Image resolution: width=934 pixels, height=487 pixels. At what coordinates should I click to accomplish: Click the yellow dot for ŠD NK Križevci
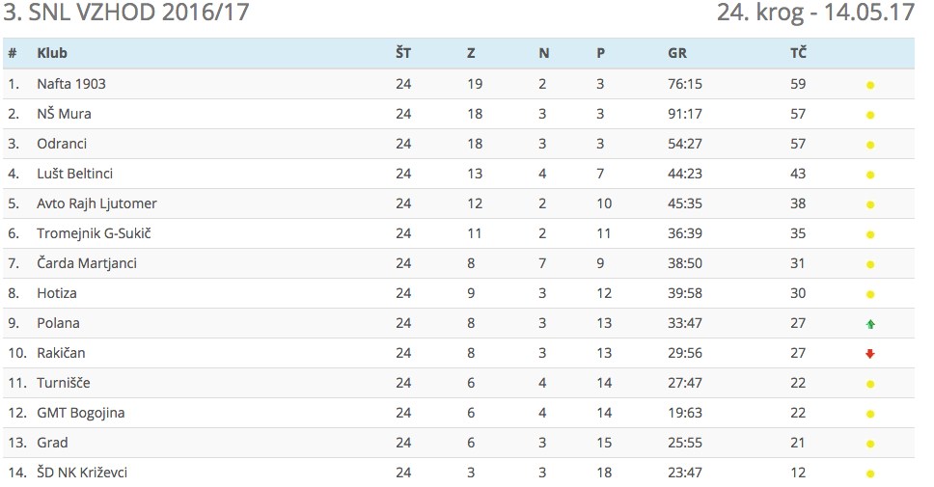pyautogui.click(x=870, y=473)
